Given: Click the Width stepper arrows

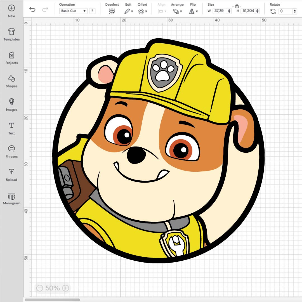Looking at the screenshot, I should [229, 11].
